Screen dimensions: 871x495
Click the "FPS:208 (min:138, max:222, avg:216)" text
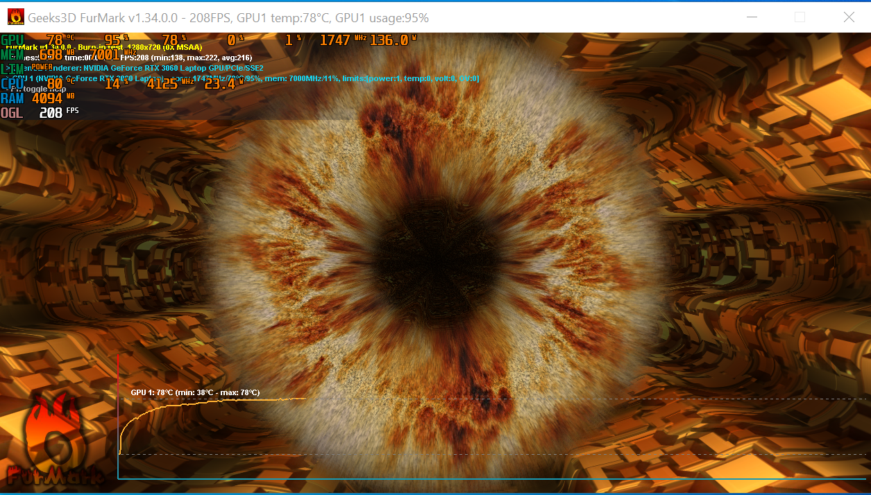click(x=186, y=58)
